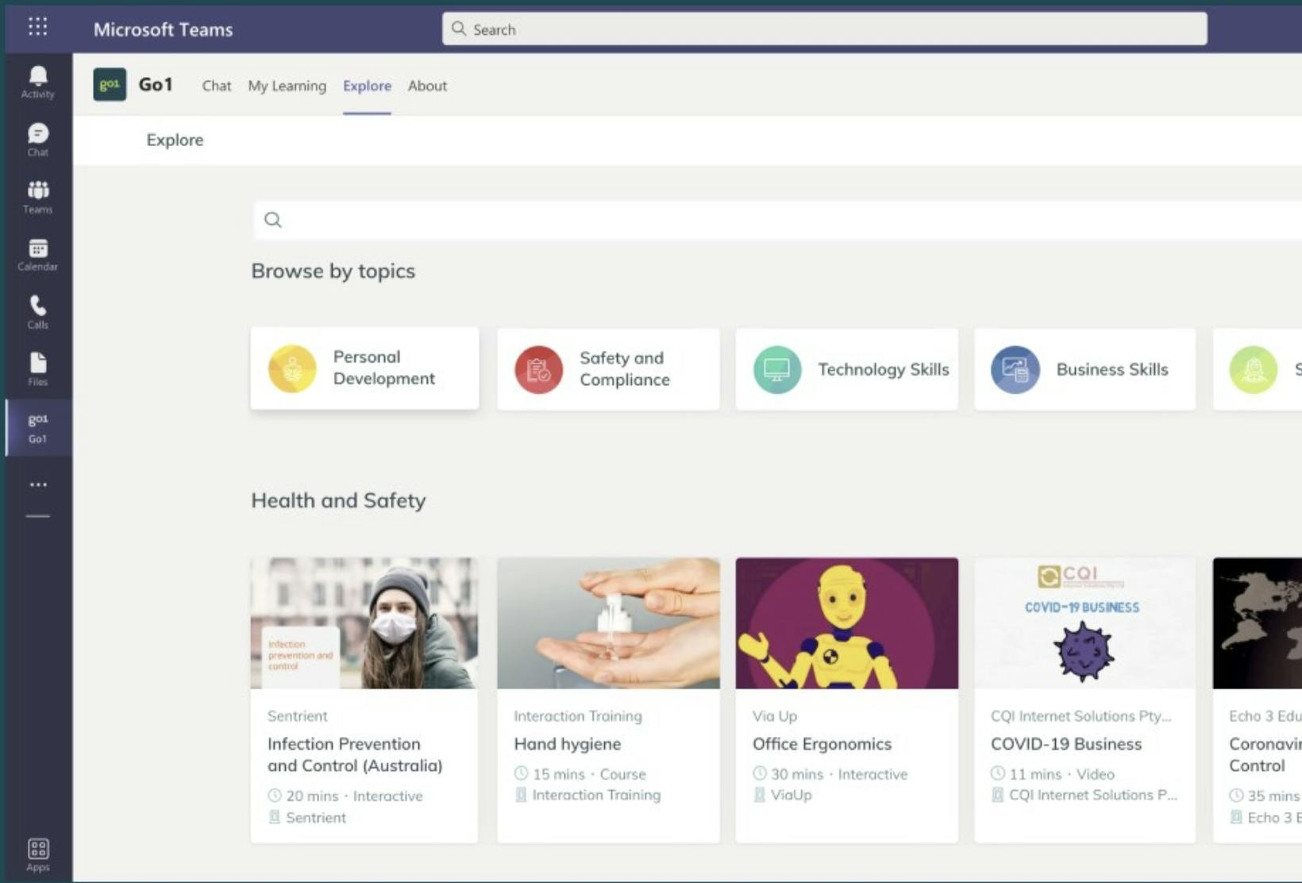Go to Chat in left sidebar

[37, 140]
